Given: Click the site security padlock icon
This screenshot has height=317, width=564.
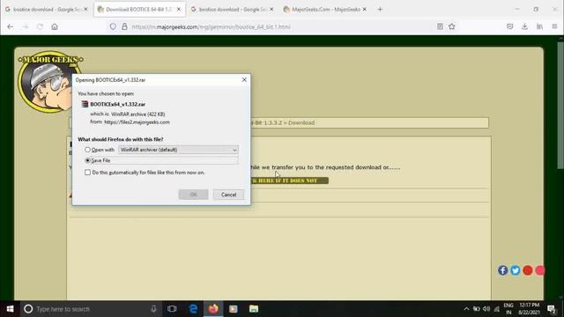Looking at the screenshot, I should tap(124, 26).
